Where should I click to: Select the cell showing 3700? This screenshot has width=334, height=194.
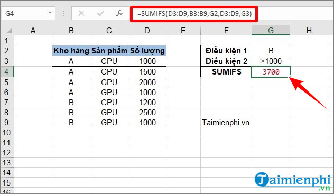271,72
